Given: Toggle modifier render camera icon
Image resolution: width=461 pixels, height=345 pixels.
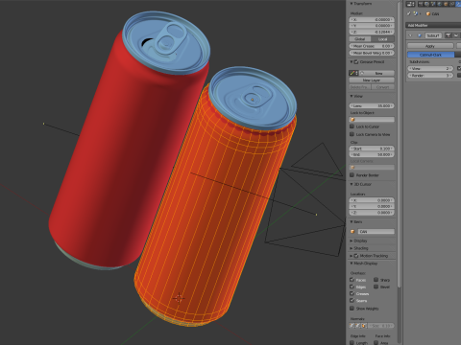Looking at the screenshot, I should click(449, 35).
